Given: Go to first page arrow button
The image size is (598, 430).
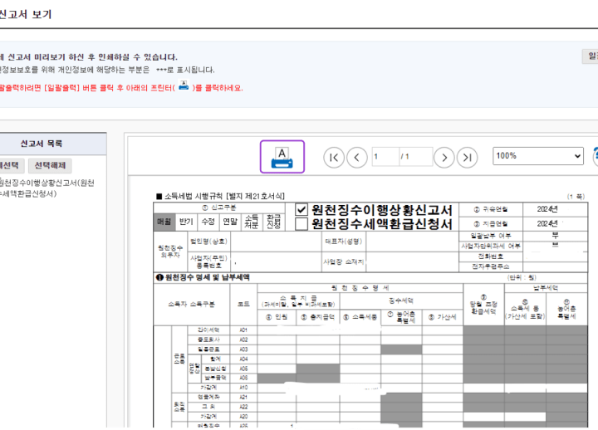Looking at the screenshot, I should (334, 158).
